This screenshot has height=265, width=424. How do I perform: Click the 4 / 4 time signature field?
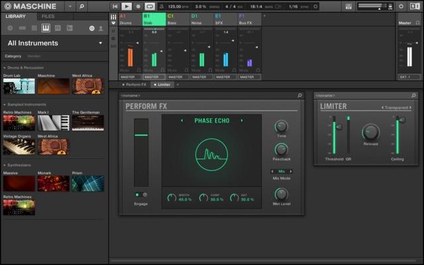231,7
